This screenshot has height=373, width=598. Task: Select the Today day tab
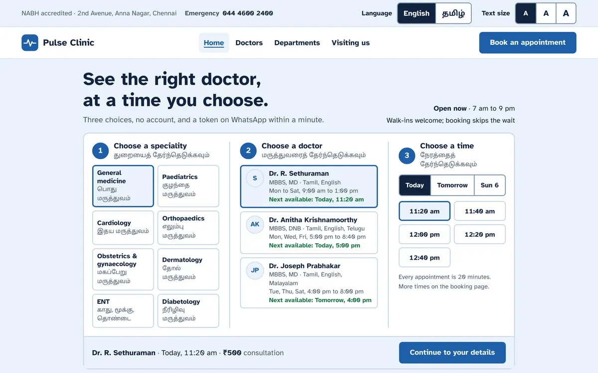(x=415, y=185)
